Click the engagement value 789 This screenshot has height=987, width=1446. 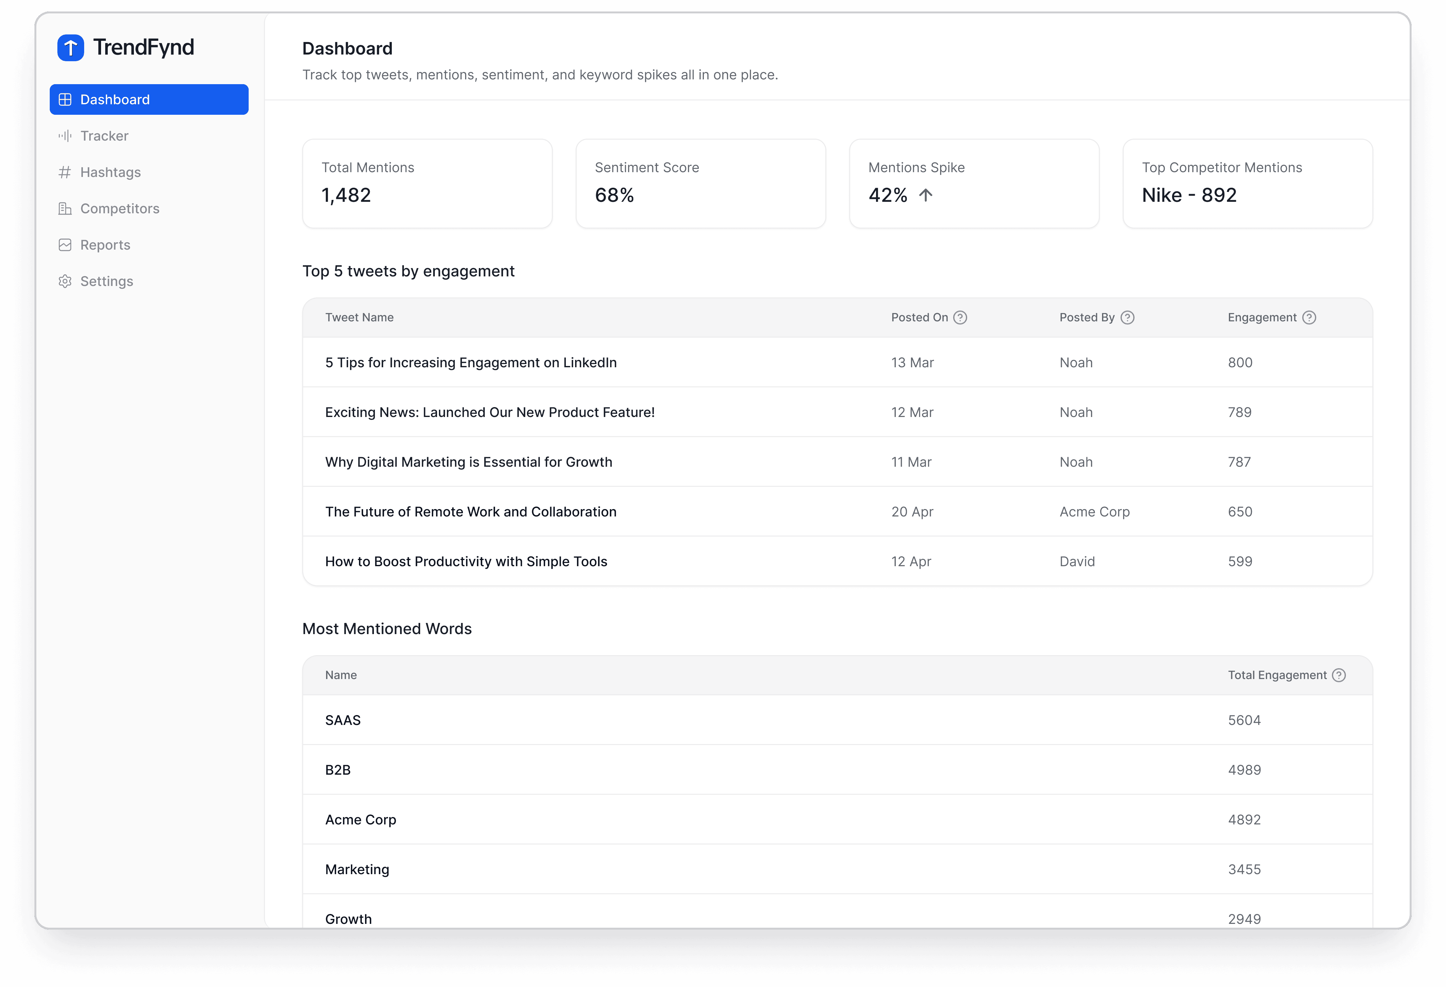tap(1239, 413)
